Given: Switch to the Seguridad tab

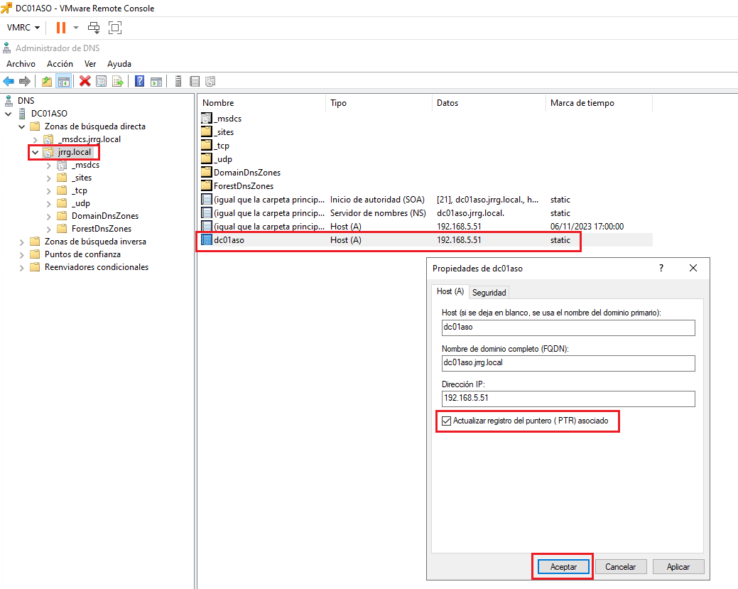Looking at the screenshot, I should click(x=489, y=292).
